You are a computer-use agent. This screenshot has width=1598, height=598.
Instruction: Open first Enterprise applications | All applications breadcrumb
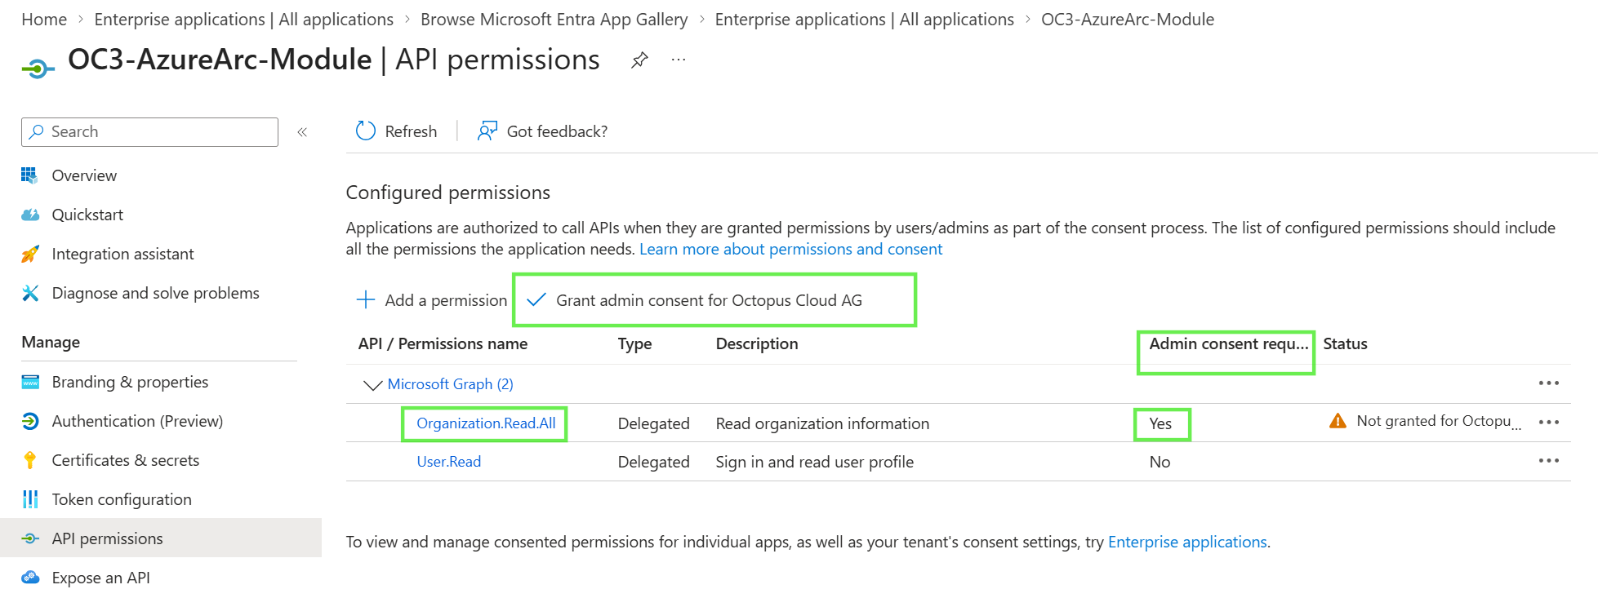243,20
